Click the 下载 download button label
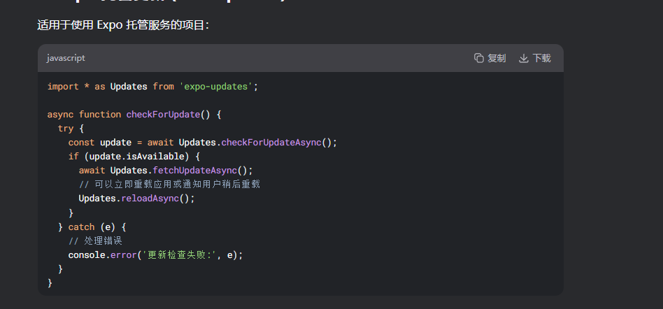Image resolution: width=663 pixels, height=309 pixels. 541,58
